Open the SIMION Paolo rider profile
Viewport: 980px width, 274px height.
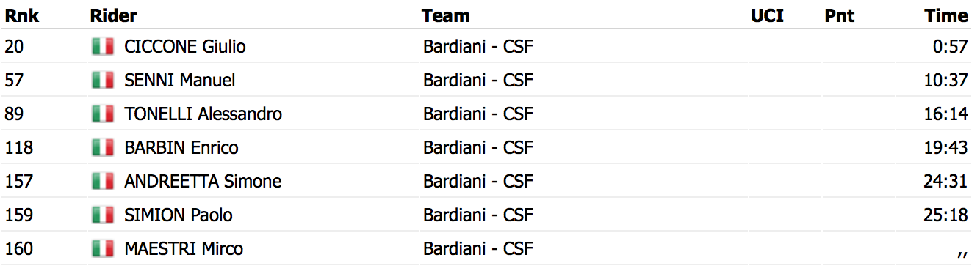coord(179,215)
